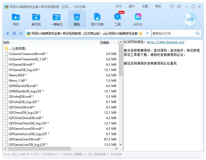This screenshot has height=160, width=206.
Task: Select the file icon of KYGameDB.mdf
Action: click(6, 64)
